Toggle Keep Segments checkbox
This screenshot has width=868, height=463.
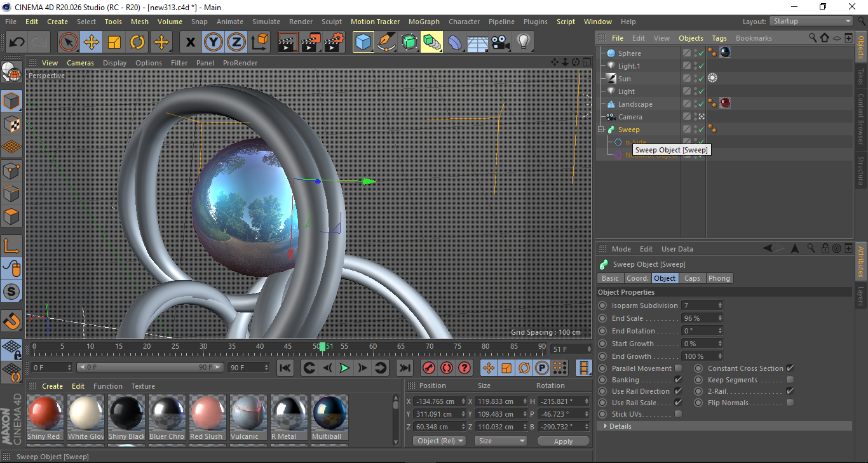click(x=790, y=380)
